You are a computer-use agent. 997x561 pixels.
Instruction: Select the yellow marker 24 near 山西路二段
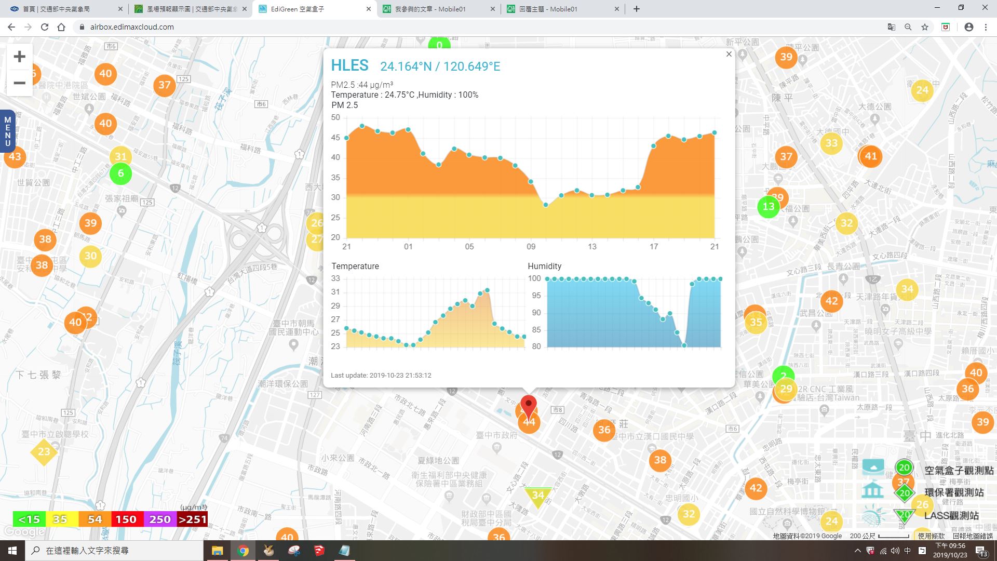click(x=922, y=90)
